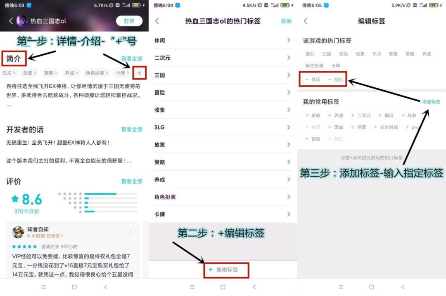Image resolution: width=446 pixels, height=296 pixels.
Task: Tap the five-star rating distribution bar
Action: click(111, 194)
